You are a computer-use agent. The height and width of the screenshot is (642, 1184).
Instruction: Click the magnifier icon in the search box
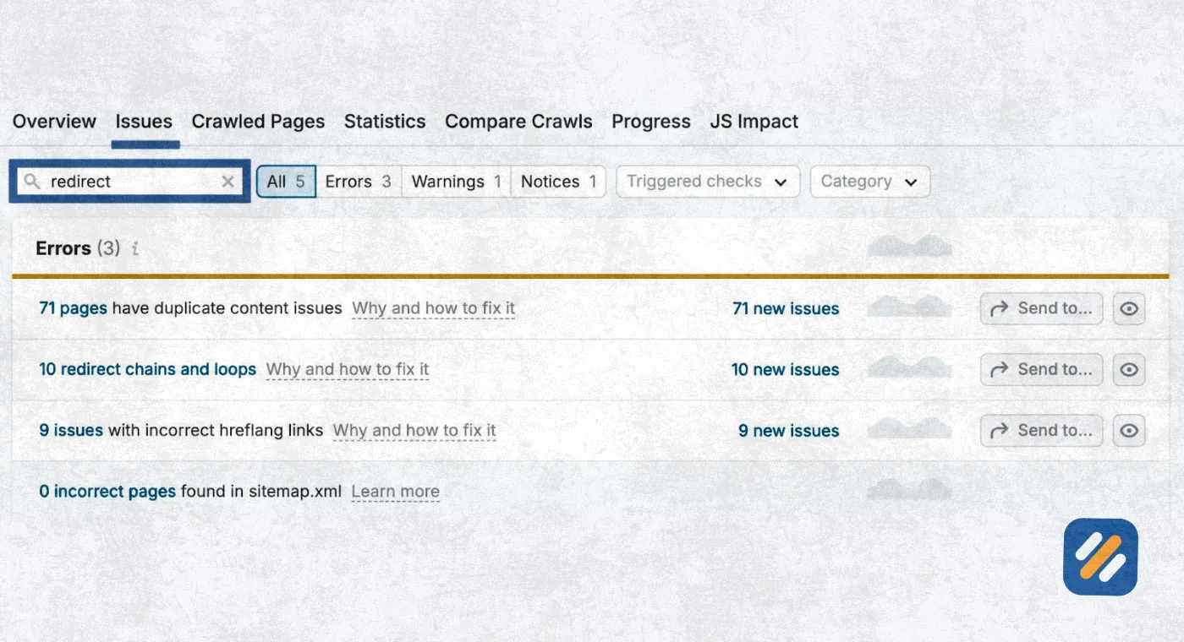tap(32, 182)
